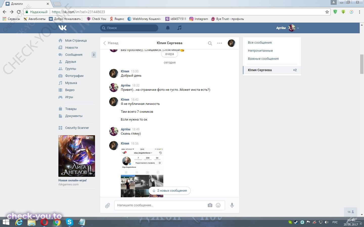
Task: Switch the РУС input language indicator
Action: tap(335, 222)
